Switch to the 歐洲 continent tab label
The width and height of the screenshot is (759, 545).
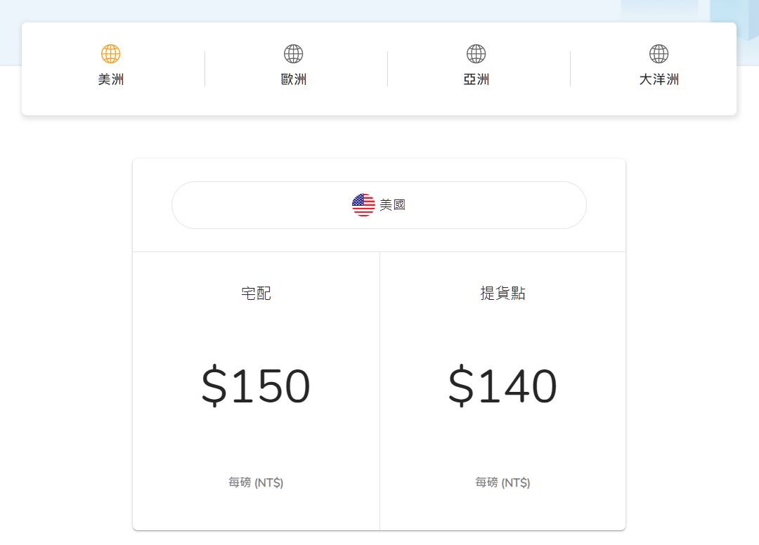(294, 79)
